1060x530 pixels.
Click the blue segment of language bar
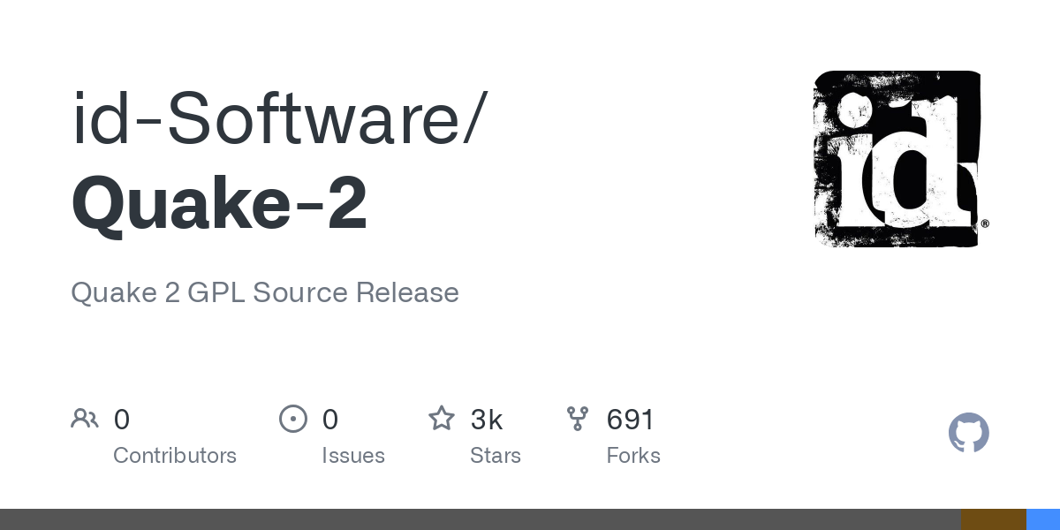tap(1043, 519)
